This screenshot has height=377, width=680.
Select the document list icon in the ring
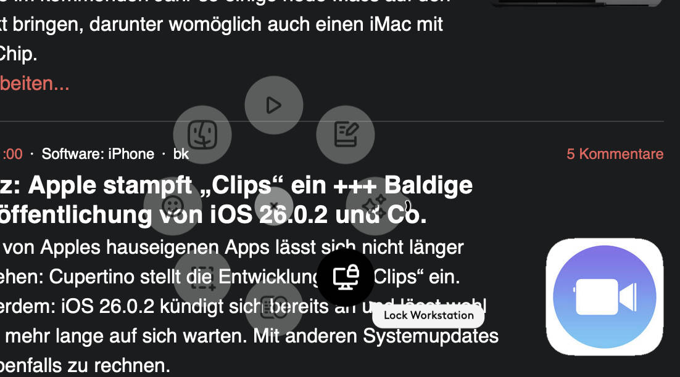coord(273,307)
